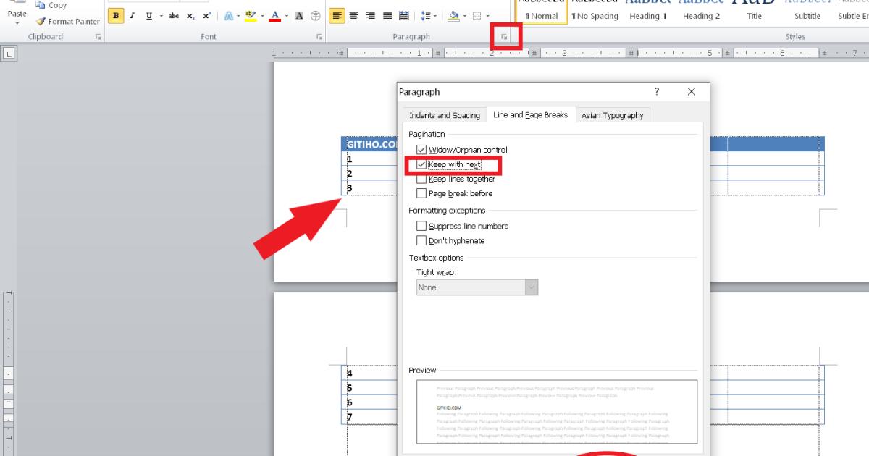Open the Asian Typography tab
The height and width of the screenshot is (456, 869).
pyautogui.click(x=612, y=115)
